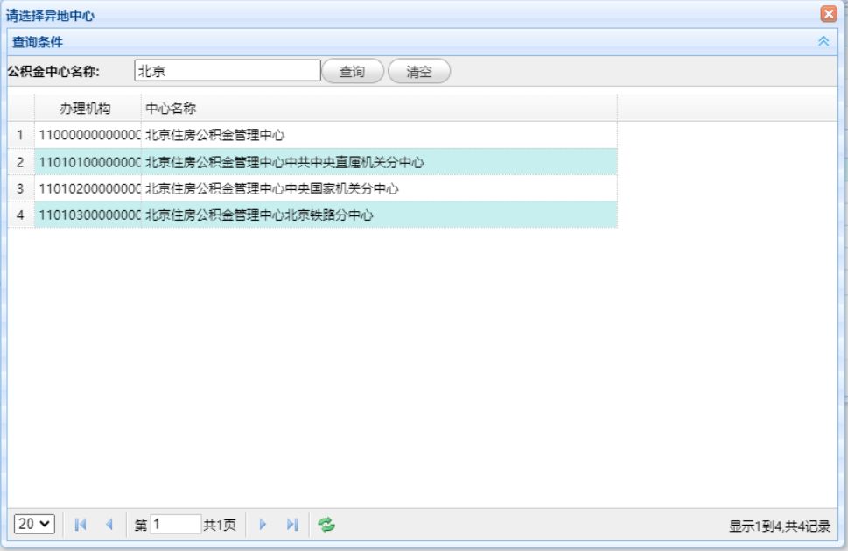Screen dimensions: 848x551
Task: Collapse the 查询条件 panel
Action: click(823, 41)
